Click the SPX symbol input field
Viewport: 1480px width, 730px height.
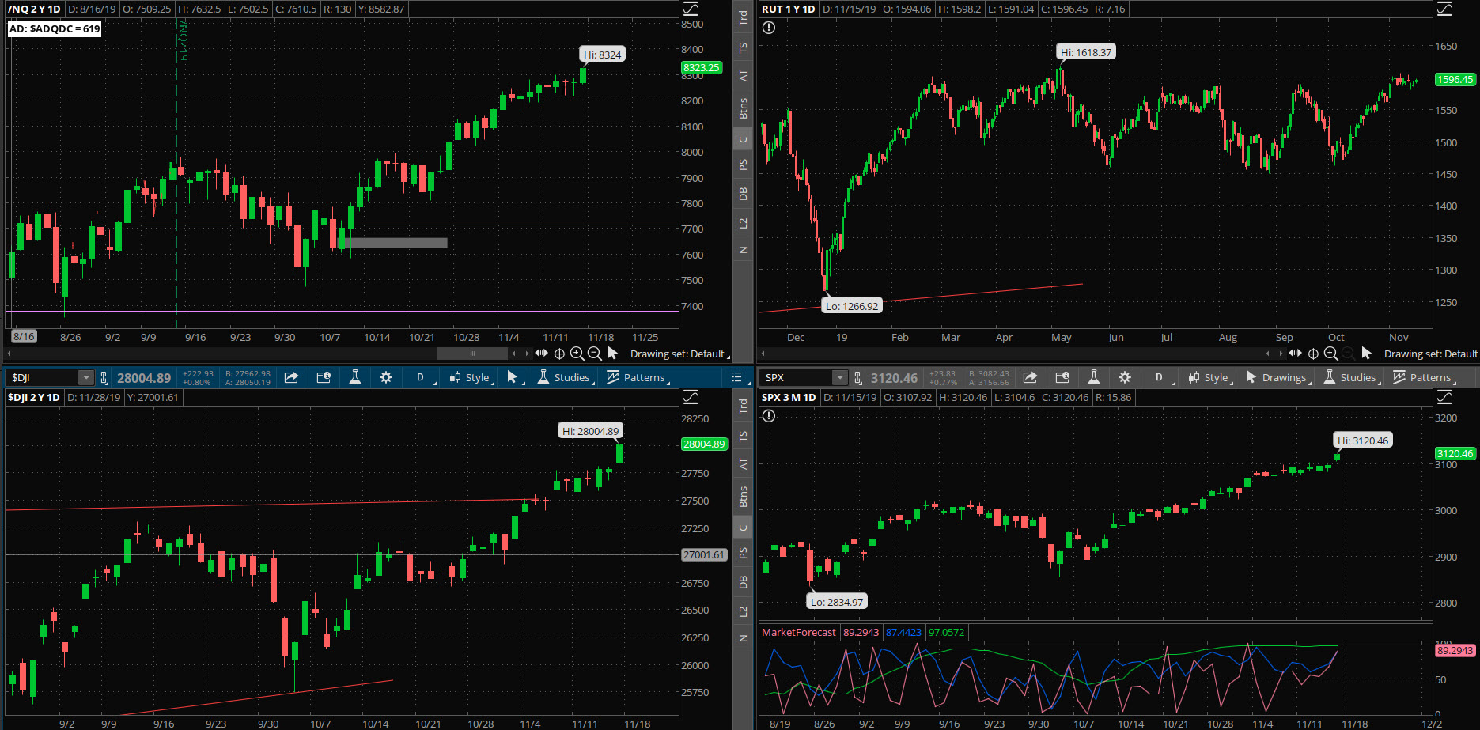pos(797,378)
